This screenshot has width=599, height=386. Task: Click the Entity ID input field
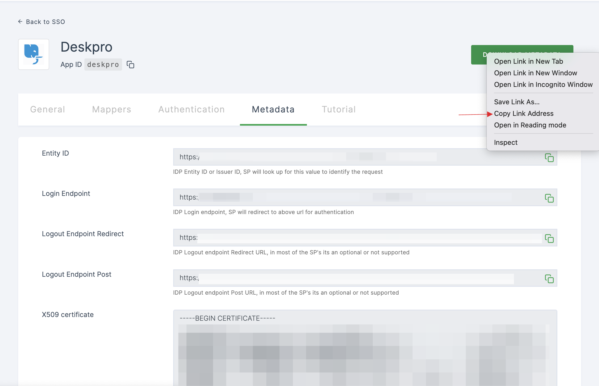click(365, 157)
